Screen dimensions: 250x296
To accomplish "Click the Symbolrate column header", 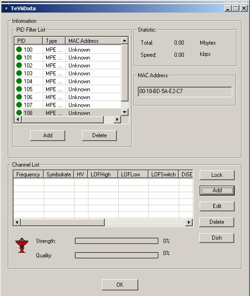I will pyautogui.click(x=59, y=174).
